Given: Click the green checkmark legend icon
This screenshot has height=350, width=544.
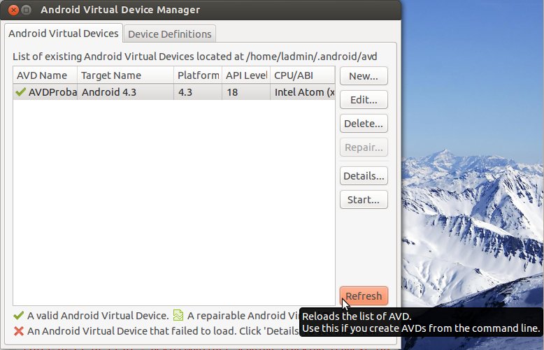Looking at the screenshot, I should click(x=19, y=315).
